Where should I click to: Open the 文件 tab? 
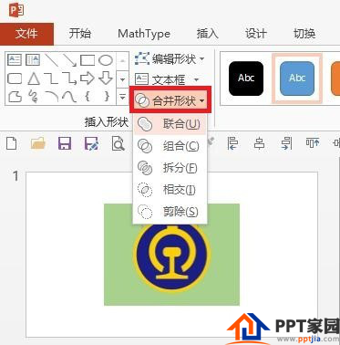click(x=26, y=33)
